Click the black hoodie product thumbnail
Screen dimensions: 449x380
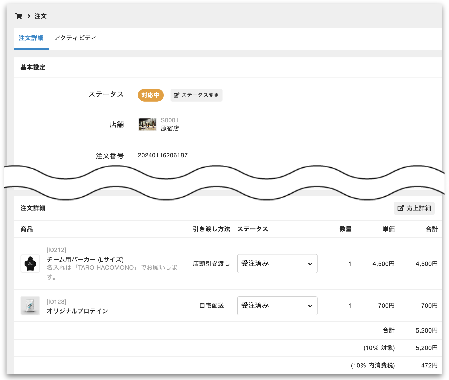click(x=30, y=264)
